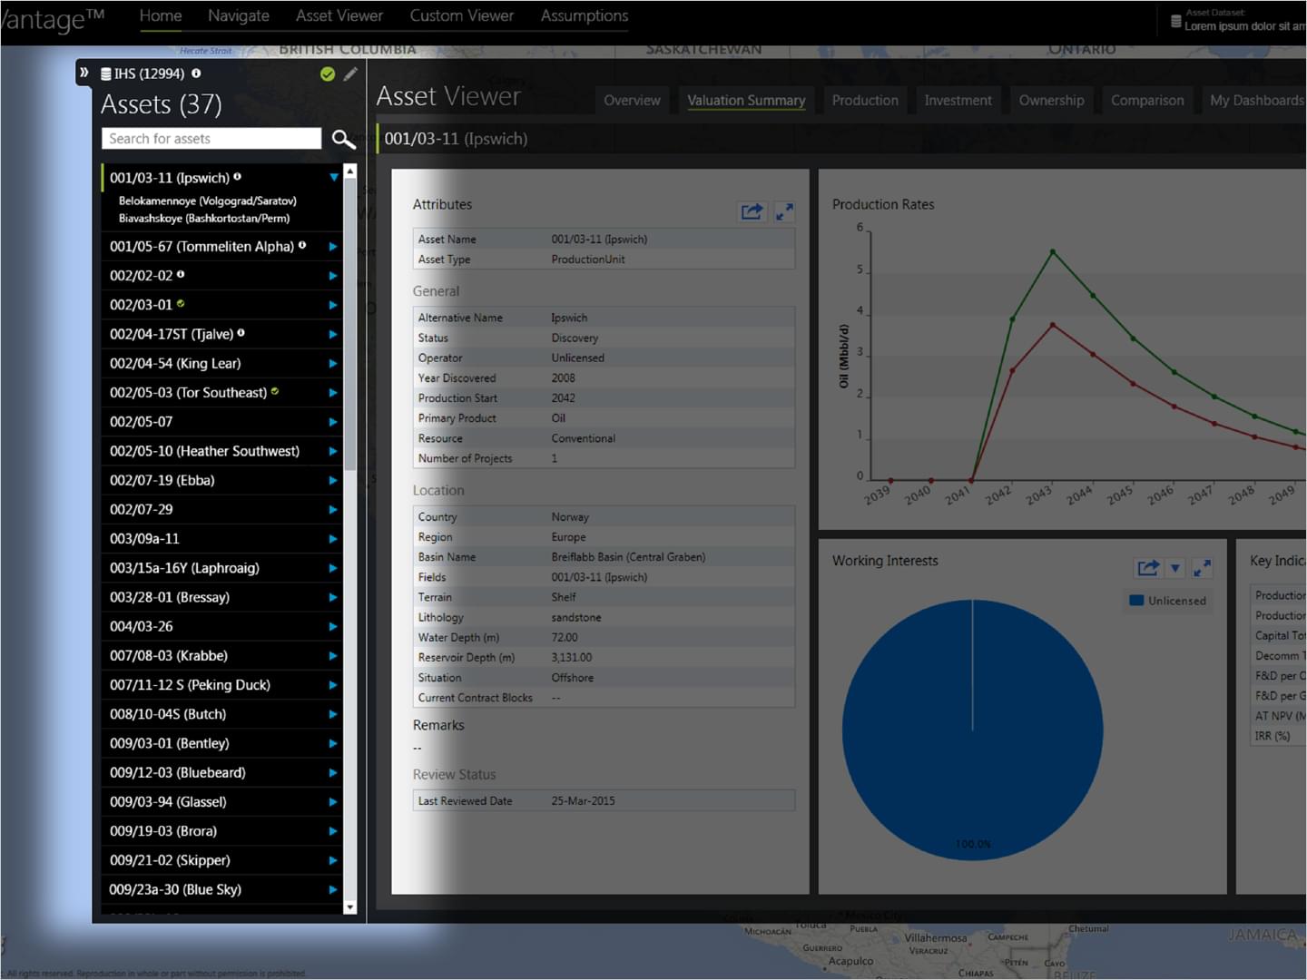
Task: Open the Working Interests dropdown arrow
Action: click(1175, 568)
